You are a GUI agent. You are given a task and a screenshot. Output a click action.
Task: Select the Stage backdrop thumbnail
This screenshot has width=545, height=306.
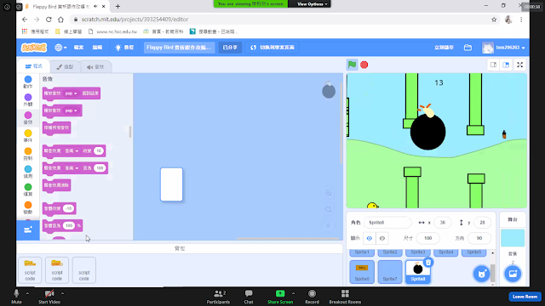513,238
